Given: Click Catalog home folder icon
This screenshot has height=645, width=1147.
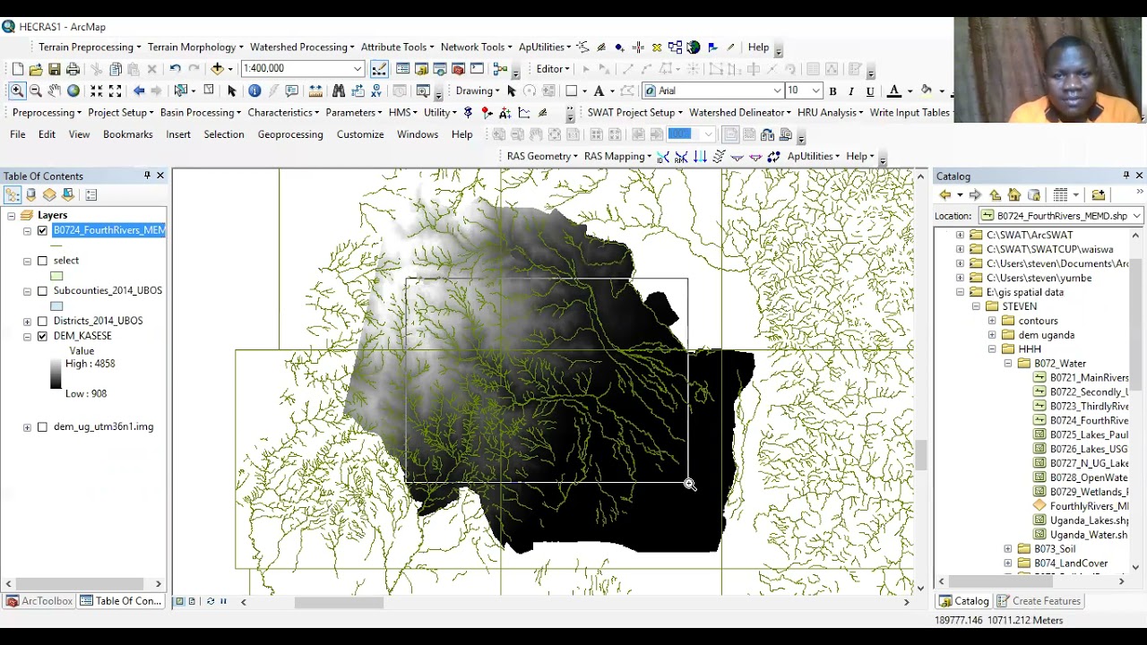Looking at the screenshot, I should point(1014,194).
